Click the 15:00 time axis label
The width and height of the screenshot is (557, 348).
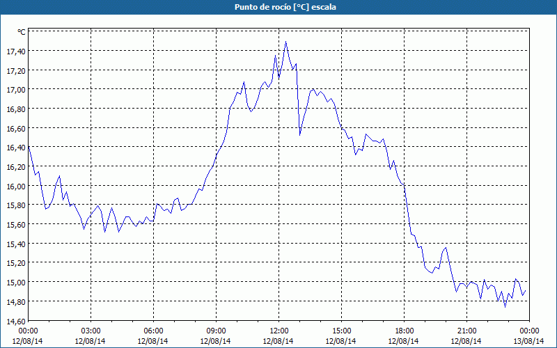point(341,331)
